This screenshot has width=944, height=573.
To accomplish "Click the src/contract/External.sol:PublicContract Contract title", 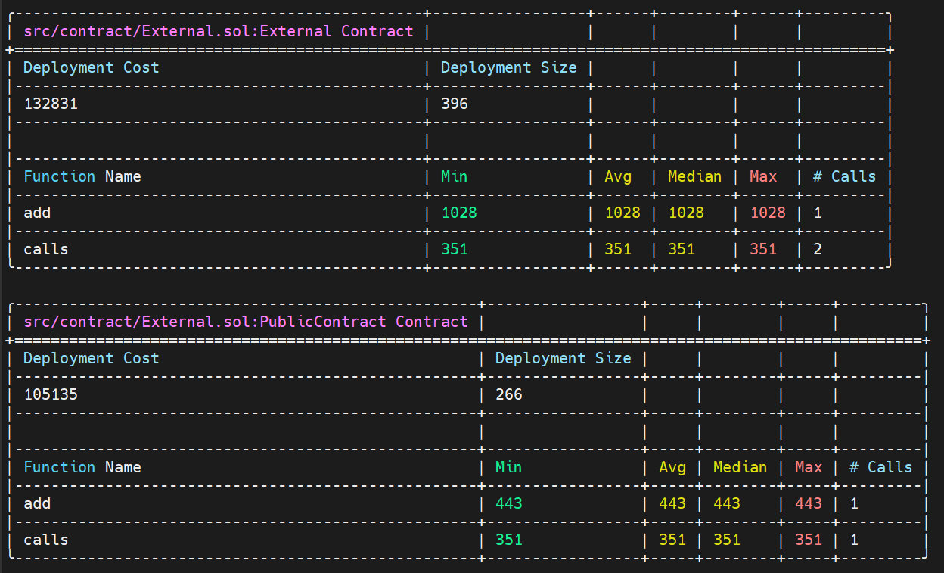I will point(246,322).
